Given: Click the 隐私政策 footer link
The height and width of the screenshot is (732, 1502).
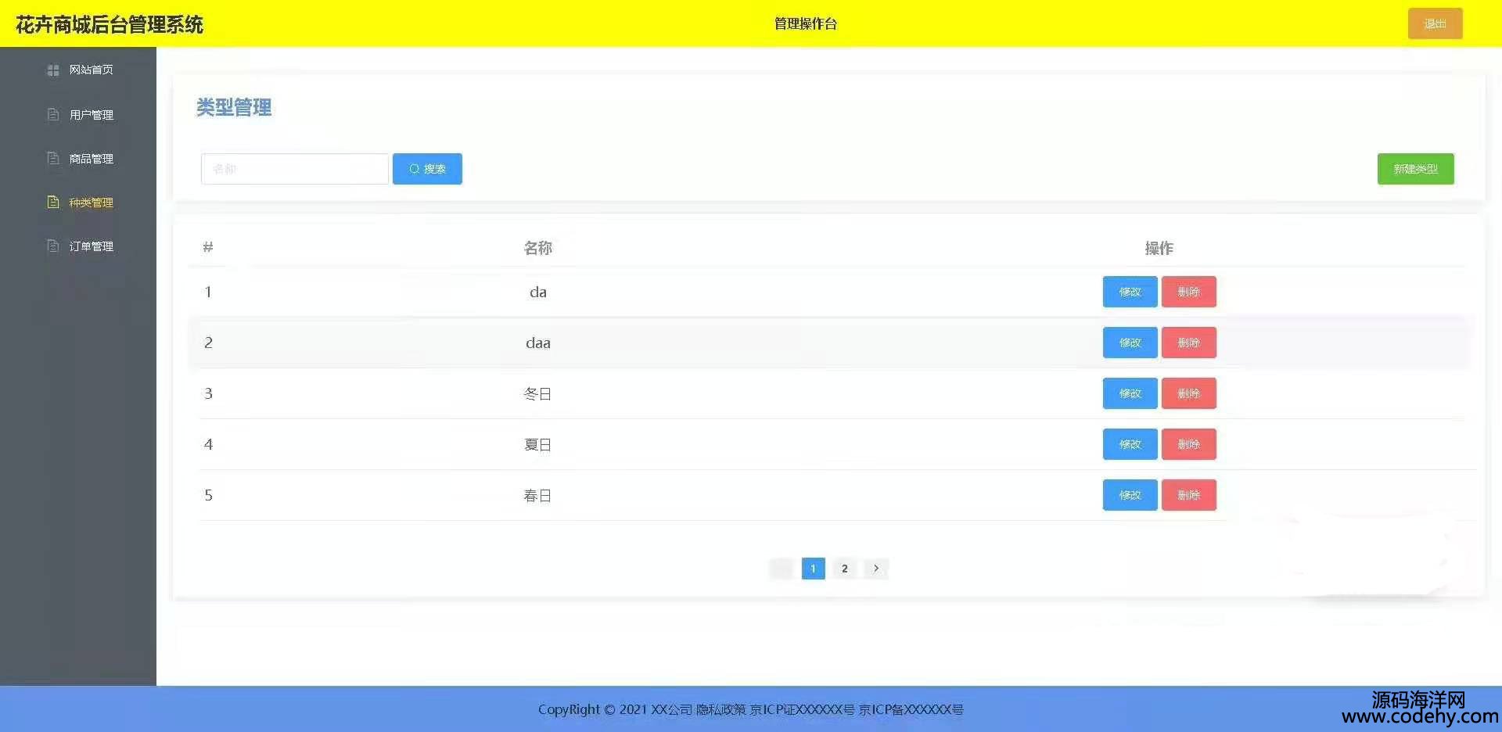Looking at the screenshot, I should (720, 709).
